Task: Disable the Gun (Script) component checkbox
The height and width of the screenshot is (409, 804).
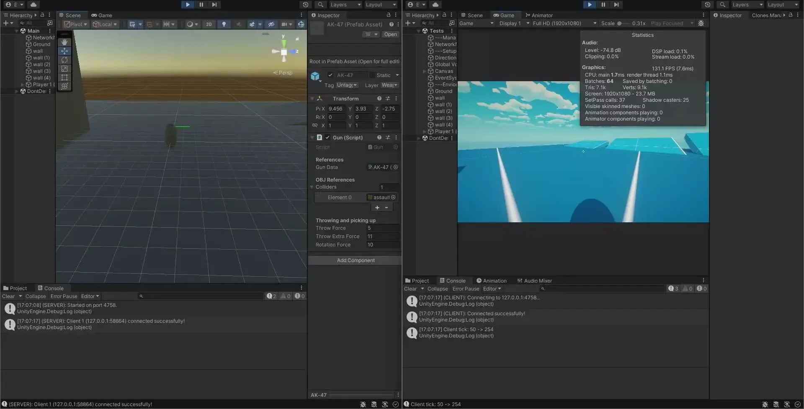Action: [327, 138]
